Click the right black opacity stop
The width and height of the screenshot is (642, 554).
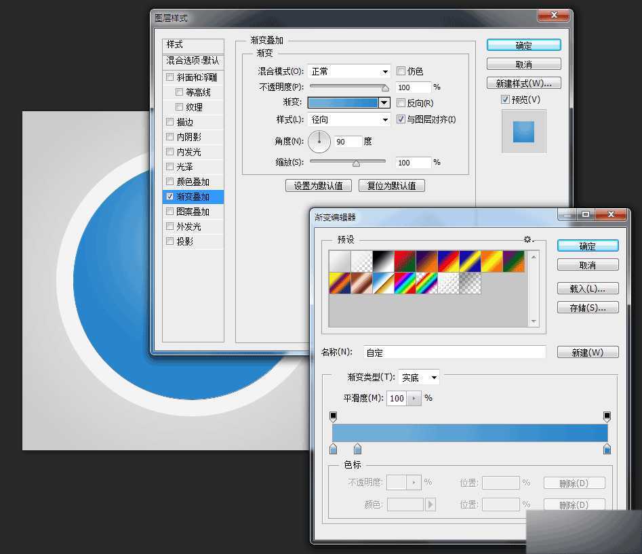(x=607, y=416)
